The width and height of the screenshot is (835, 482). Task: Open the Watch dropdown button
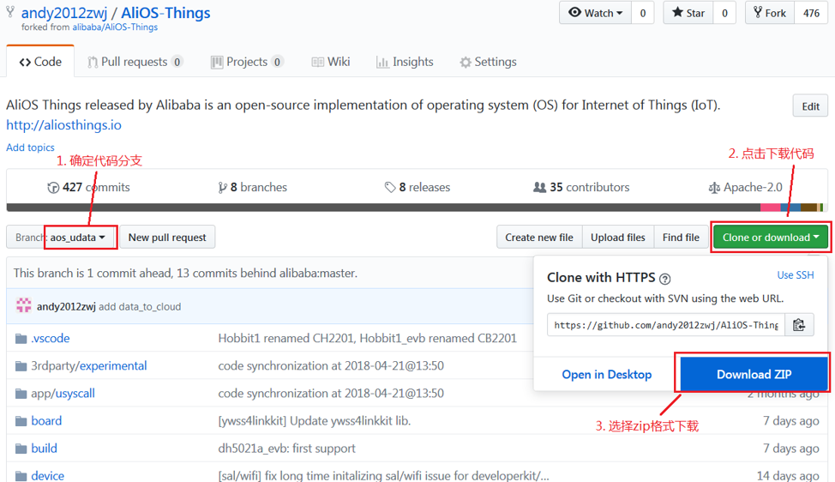[x=595, y=13]
